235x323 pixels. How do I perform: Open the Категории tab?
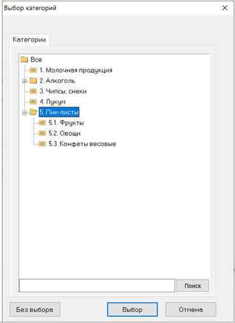pyautogui.click(x=29, y=39)
